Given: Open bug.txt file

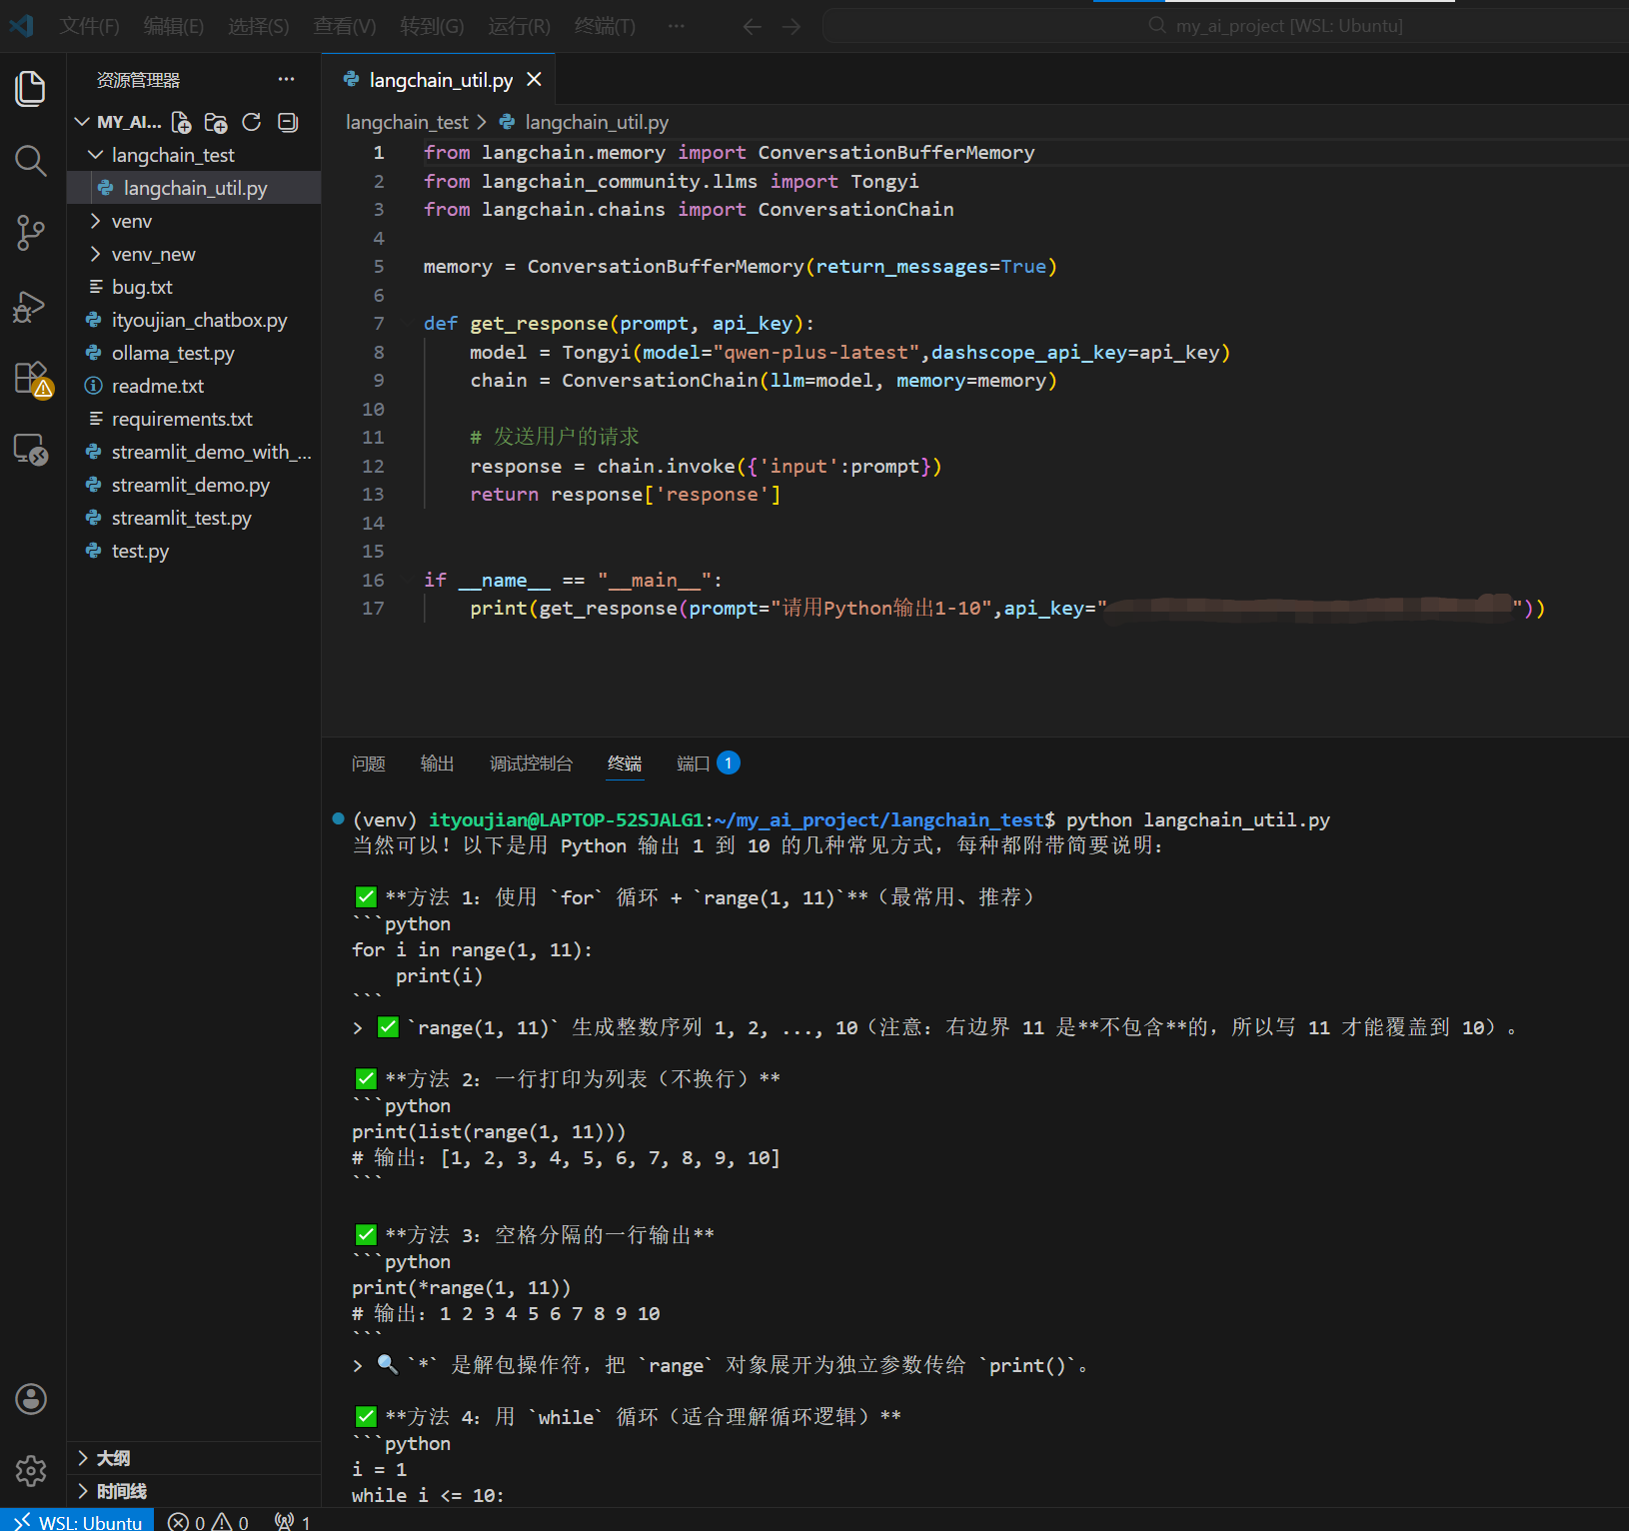Looking at the screenshot, I should pyautogui.click(x=194, y=287).
